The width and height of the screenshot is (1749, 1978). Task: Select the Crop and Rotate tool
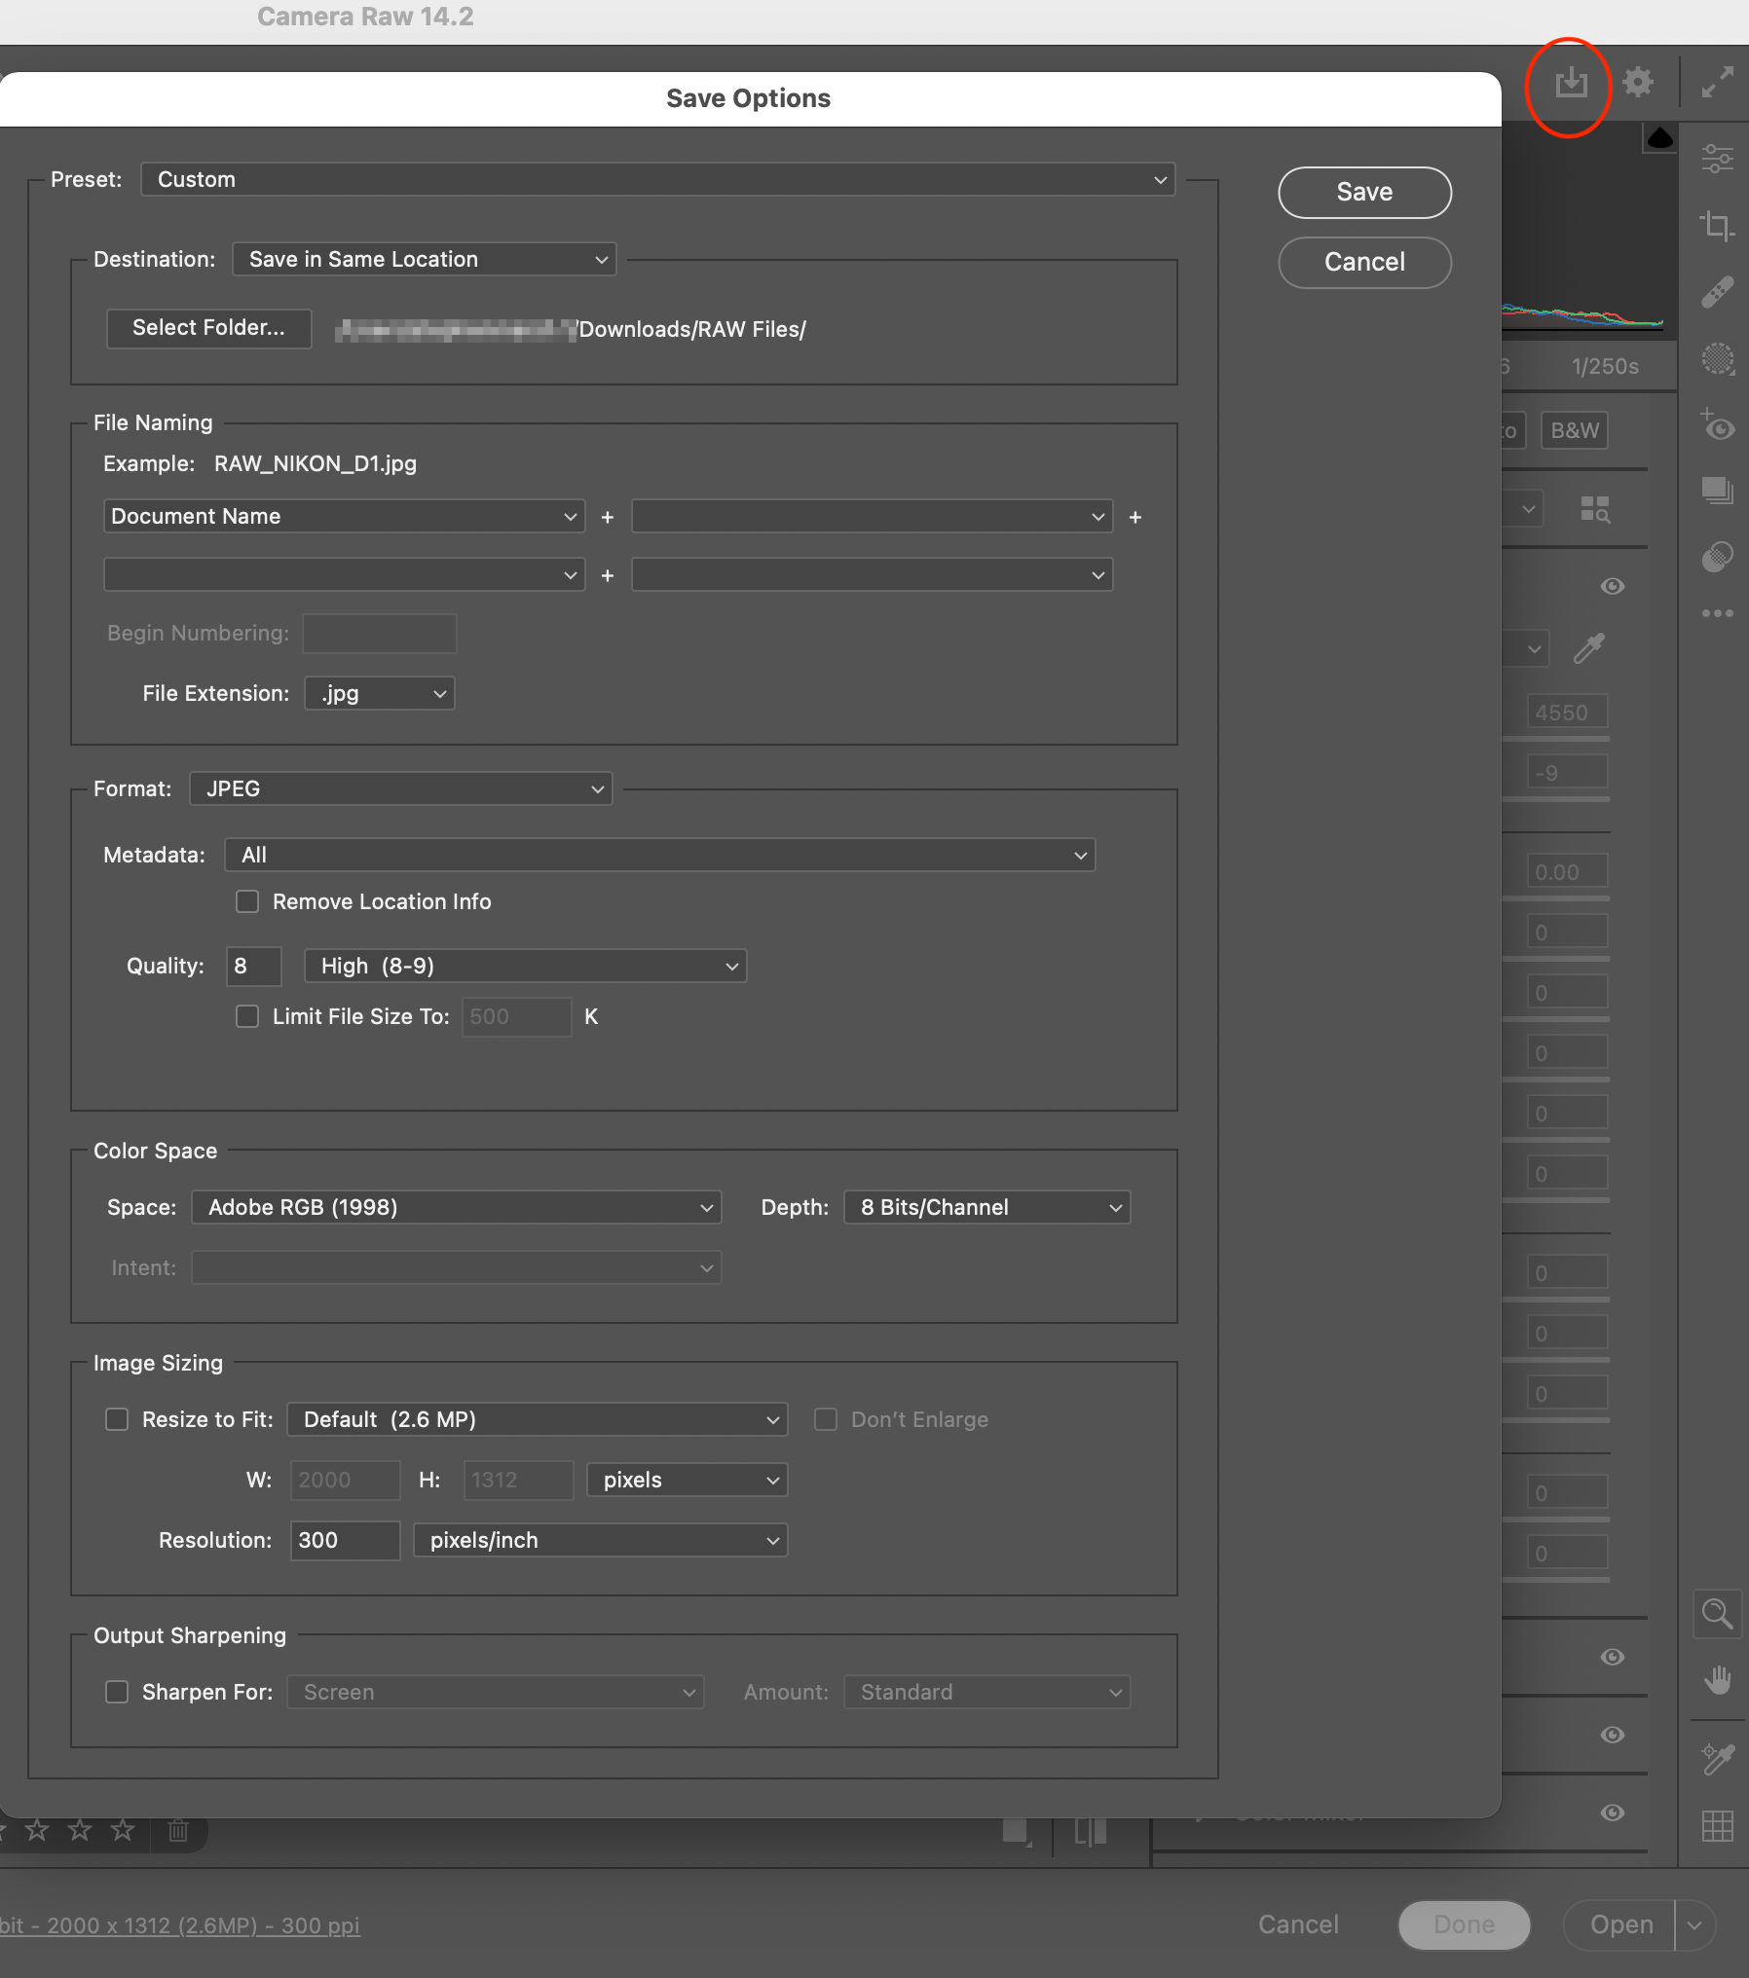[1718, 227]
